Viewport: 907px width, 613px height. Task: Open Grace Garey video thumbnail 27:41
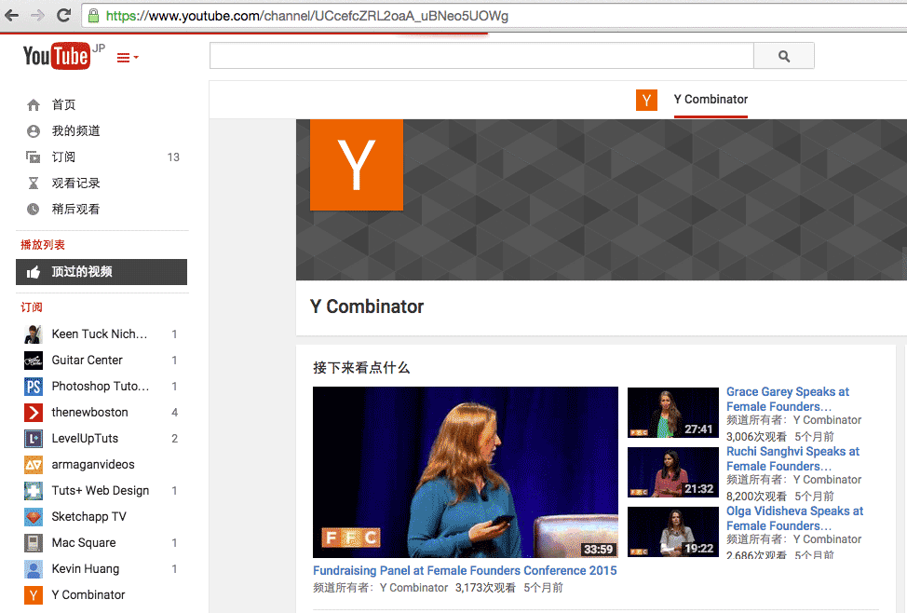click(x=673, y=413)
